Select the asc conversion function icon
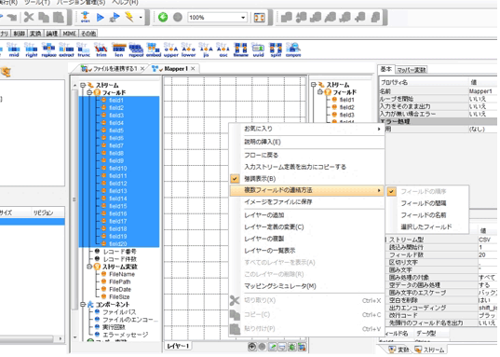Screen dimensions: 500x357 pyautogui.click(x=223, y=49)
